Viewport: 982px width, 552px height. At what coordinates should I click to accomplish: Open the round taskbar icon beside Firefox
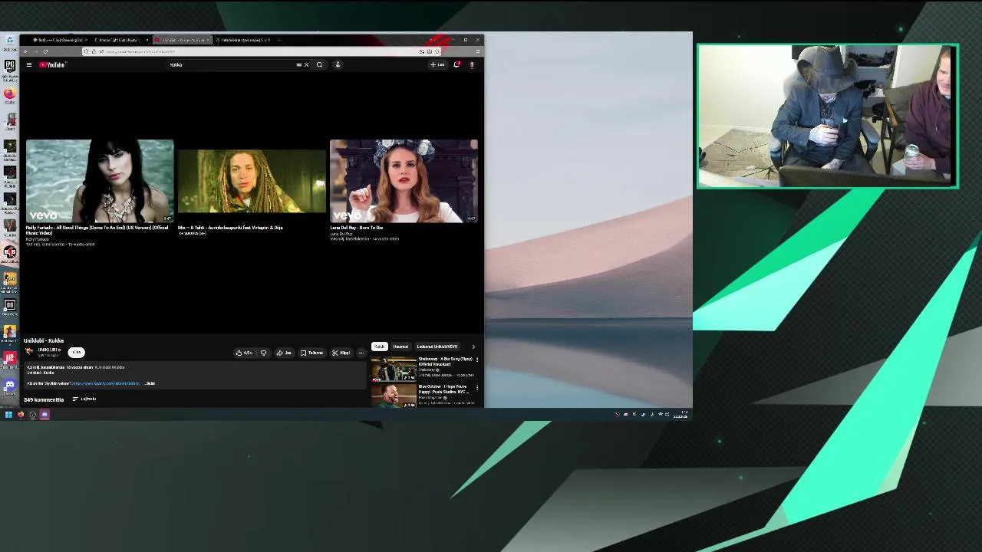pyautogui.click(x=32, y=415)
